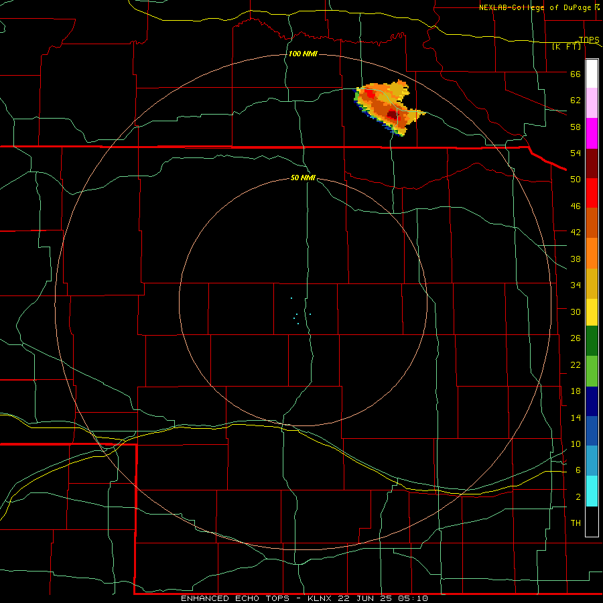The width and height of the screenshot is (603, 603).
Task: Click the '38' value on the legend scale
Action: pyautogui.click(x=576, y=259)
